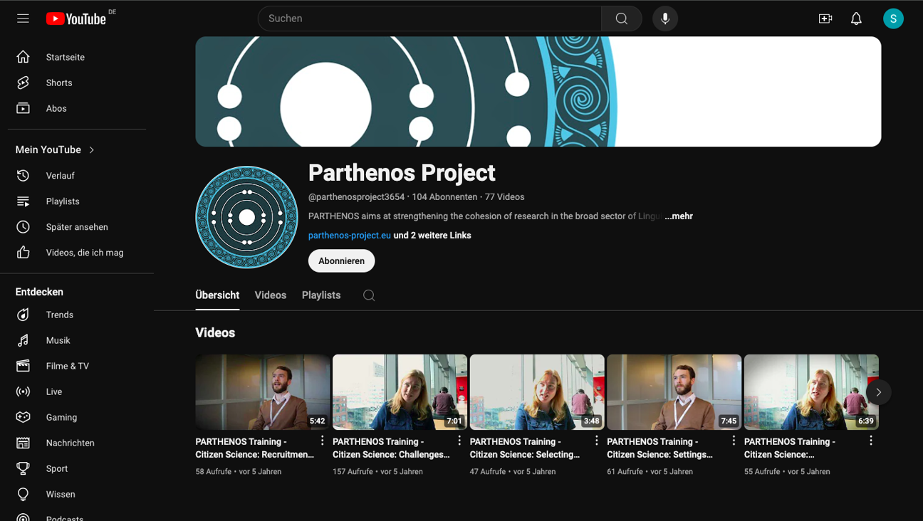
Task: Start a voice search with the microphone
Action: (x=664, y=18)
